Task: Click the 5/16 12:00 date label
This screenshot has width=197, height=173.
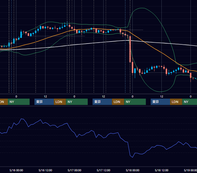Action: 45,170
